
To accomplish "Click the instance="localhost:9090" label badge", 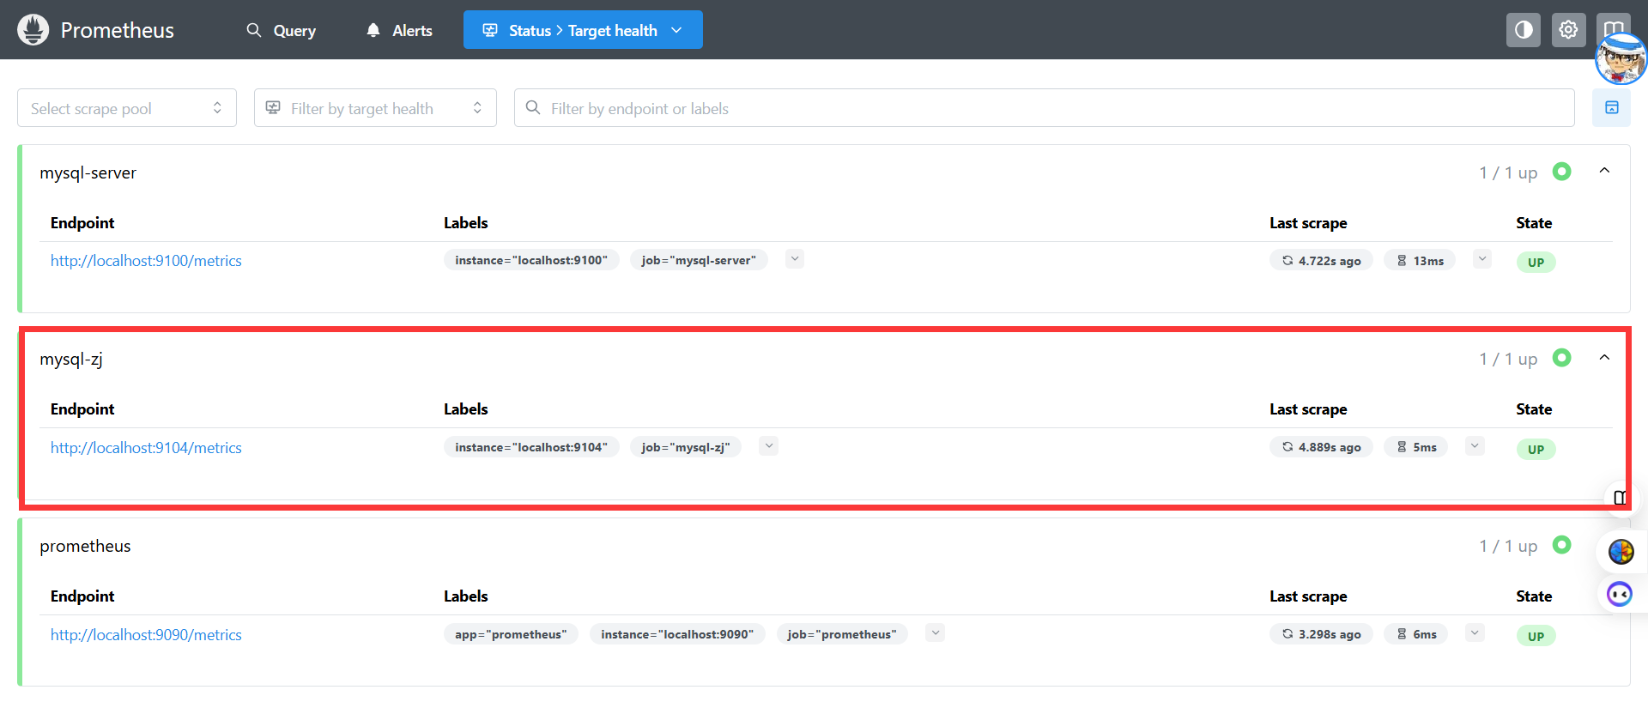I will pos(677,634).
